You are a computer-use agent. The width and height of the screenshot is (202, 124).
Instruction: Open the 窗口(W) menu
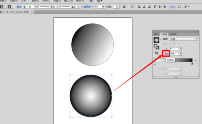tap(68, 1)
